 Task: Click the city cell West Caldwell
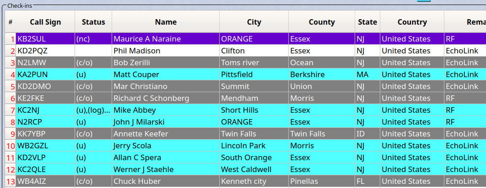pyautogui.click(x=254, y=169)
